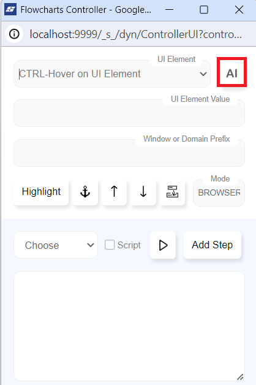The width and height of the screenshot is (256, 385).
Task: Click the Flowcharts app icon in the title bar
Action: pos(10,10)
